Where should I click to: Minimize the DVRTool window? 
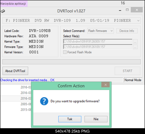(x=120, y=10)
